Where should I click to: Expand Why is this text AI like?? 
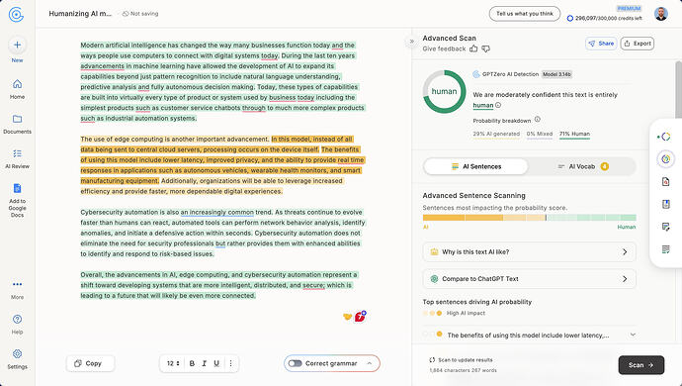(530, 251)
